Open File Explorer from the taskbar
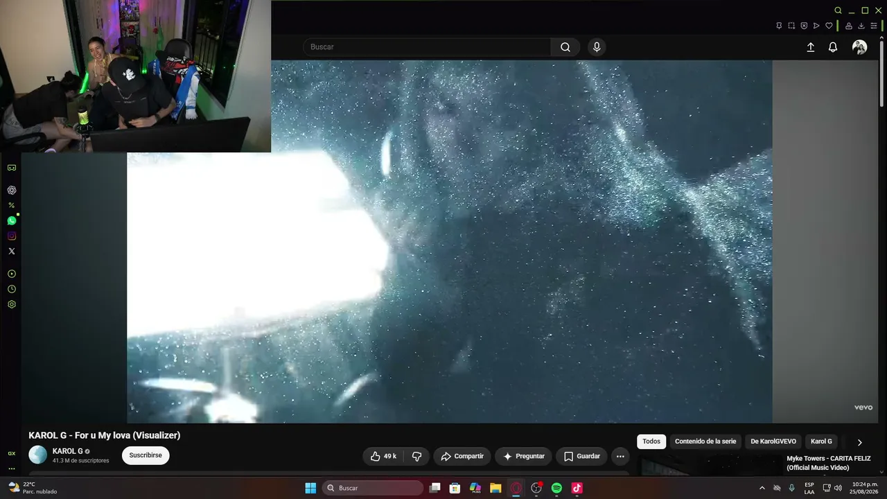 (x=495, y=488)
